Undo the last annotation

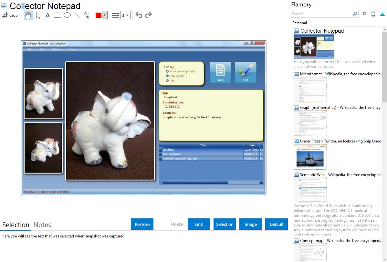139,15
